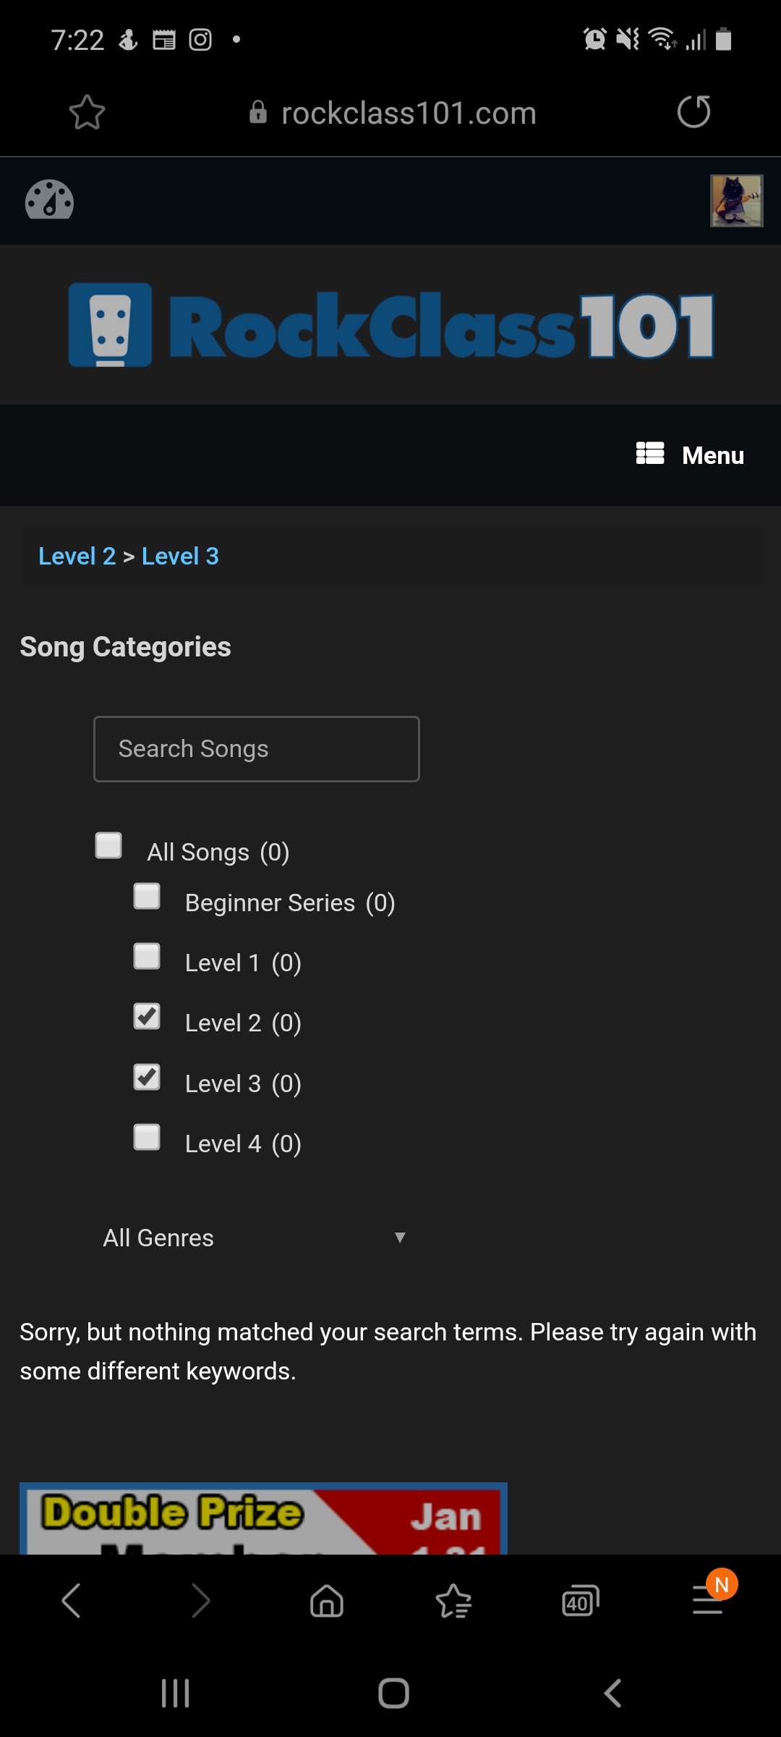Open browser bookmarks list icon

click(453, 1600)
